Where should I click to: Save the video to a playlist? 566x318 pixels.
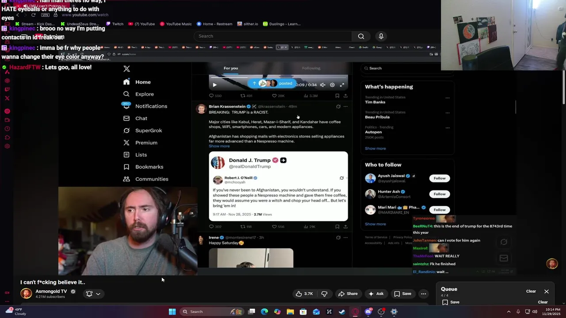402,294
